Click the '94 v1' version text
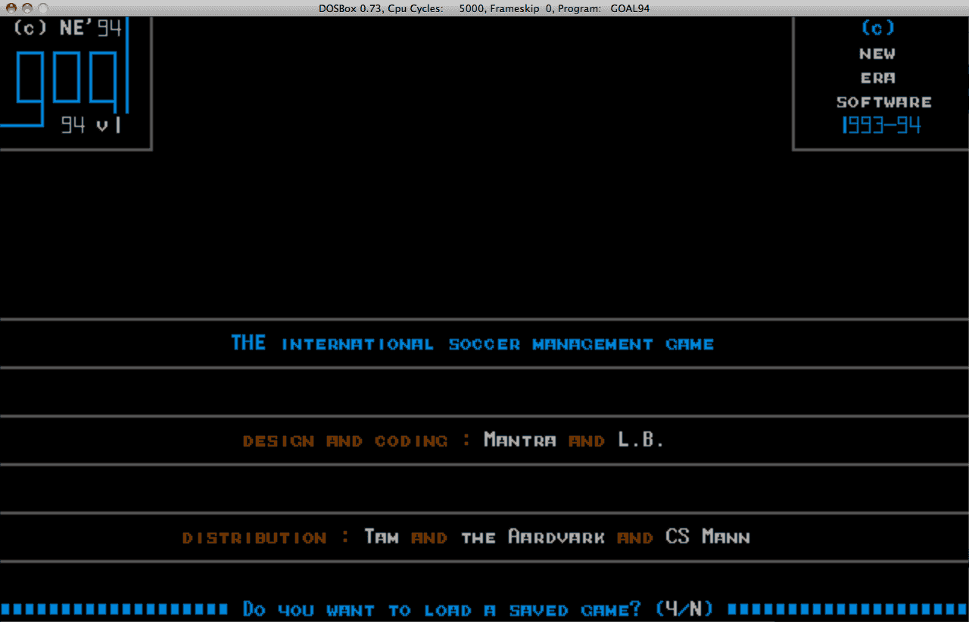The height and width of the screenshot is (622, 969). point(91,126)
